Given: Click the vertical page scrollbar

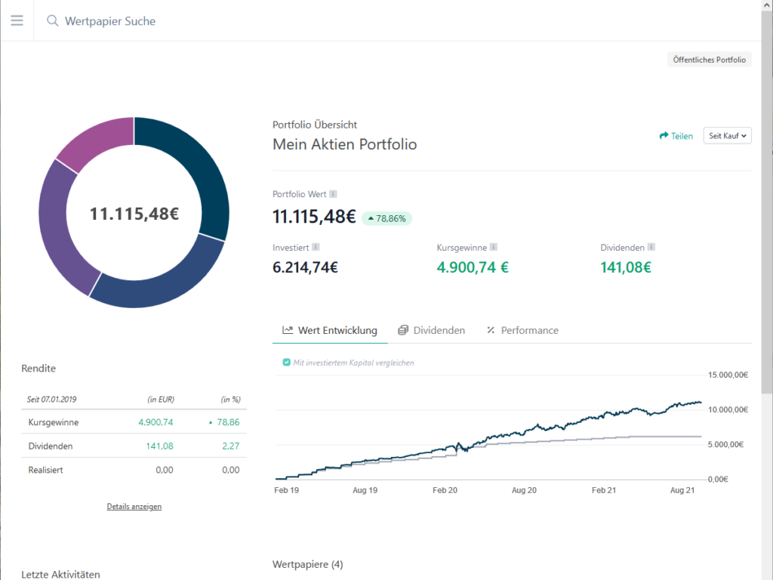Looking at the screenshot, I should pos(766,227).
